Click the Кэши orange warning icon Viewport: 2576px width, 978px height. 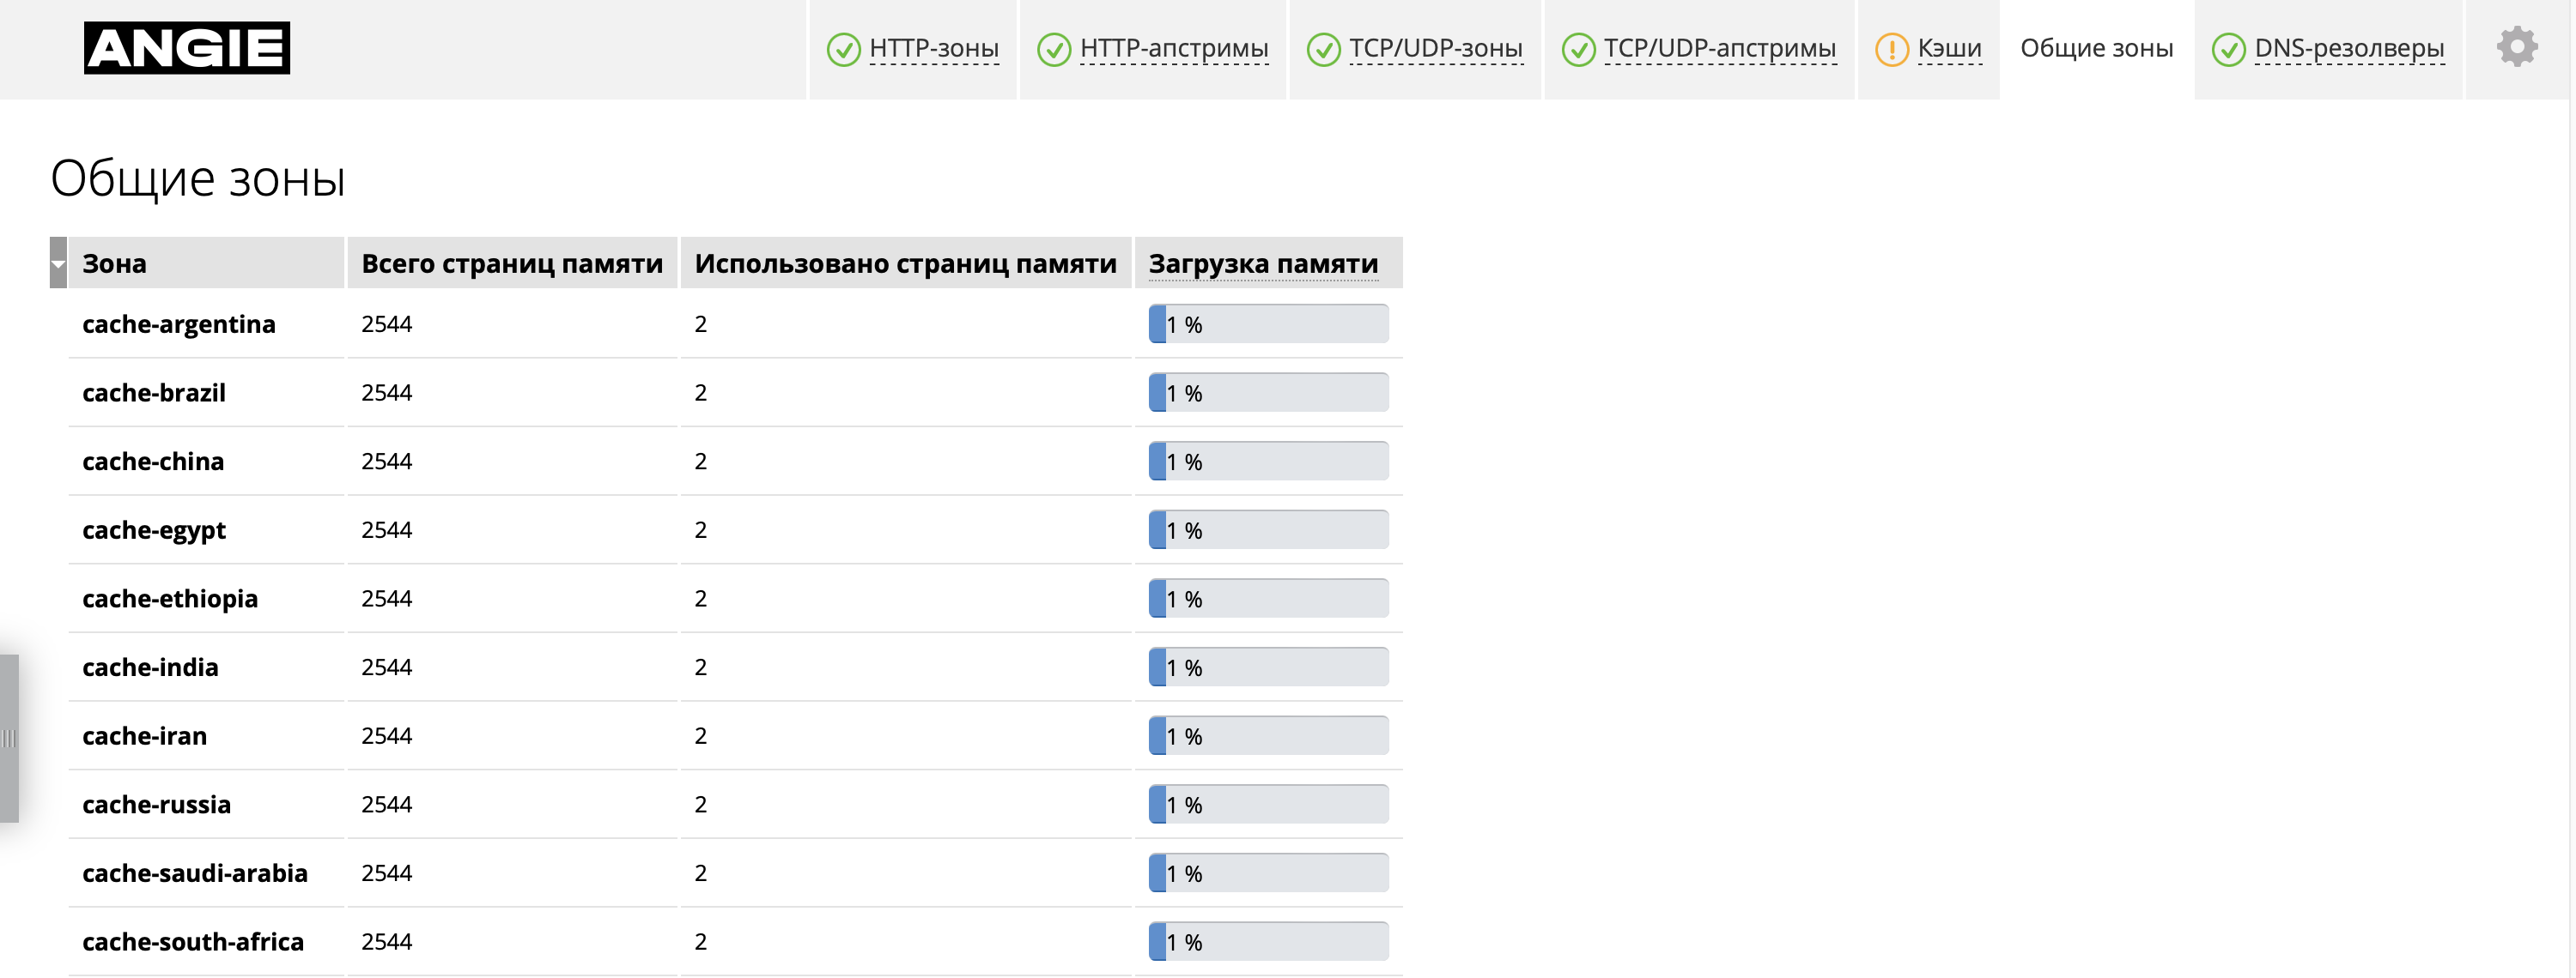coord(1891,49)
